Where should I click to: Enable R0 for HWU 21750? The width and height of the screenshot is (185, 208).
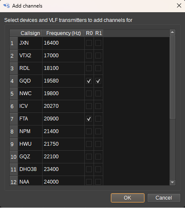coord(89,144)
